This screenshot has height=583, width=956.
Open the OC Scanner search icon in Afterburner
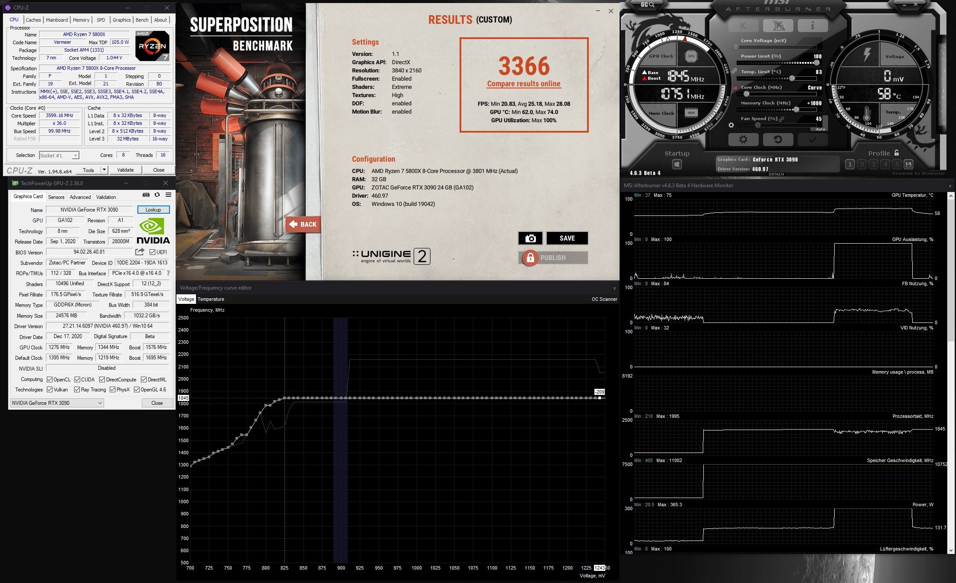647,4
